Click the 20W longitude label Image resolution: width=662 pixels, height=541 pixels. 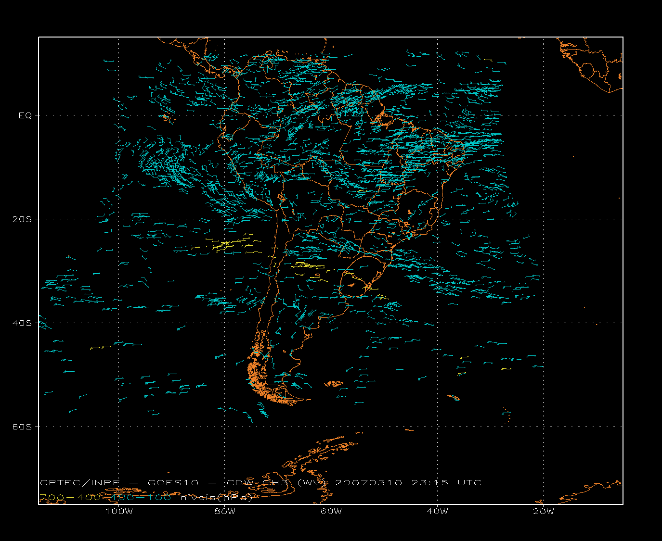[x=544, y=511]
